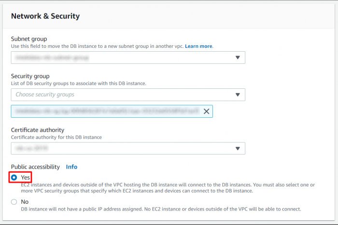Click the 'No public IP address' description
Image resolution: width=338 pixels, height=225 pixels.
[161, 209]
